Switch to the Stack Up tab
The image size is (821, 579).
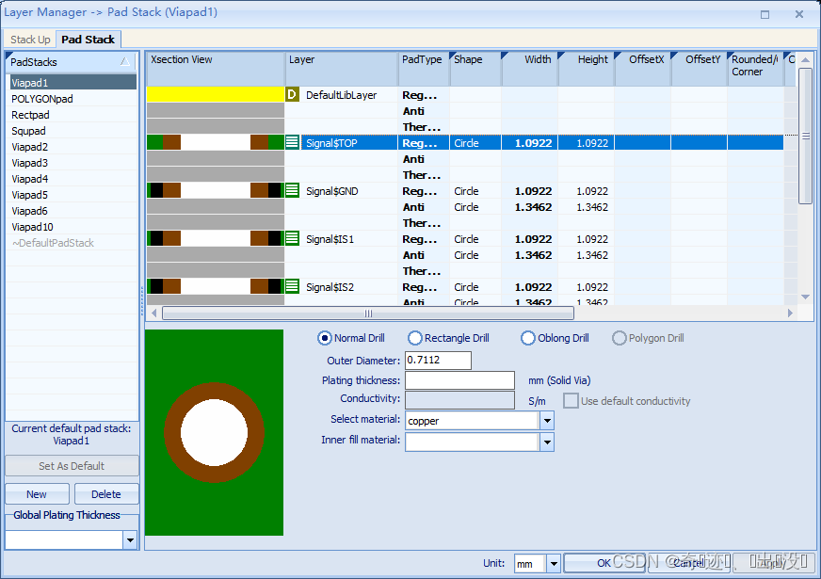click(x=30, y=40)
